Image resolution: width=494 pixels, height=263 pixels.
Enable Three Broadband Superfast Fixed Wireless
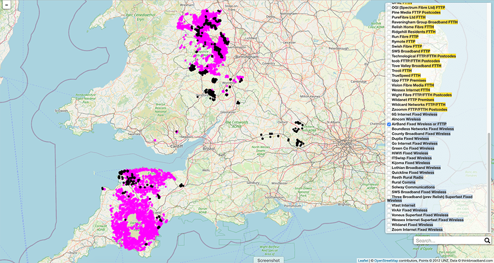point(389,197)
